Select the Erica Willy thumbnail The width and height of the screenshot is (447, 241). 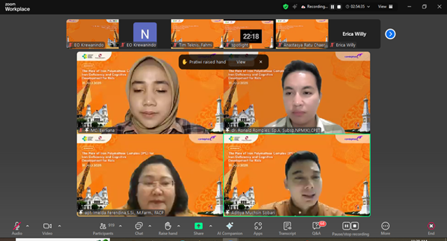point(354,33)
